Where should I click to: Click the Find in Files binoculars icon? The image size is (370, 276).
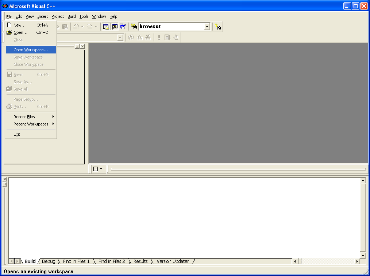[134, 27]
